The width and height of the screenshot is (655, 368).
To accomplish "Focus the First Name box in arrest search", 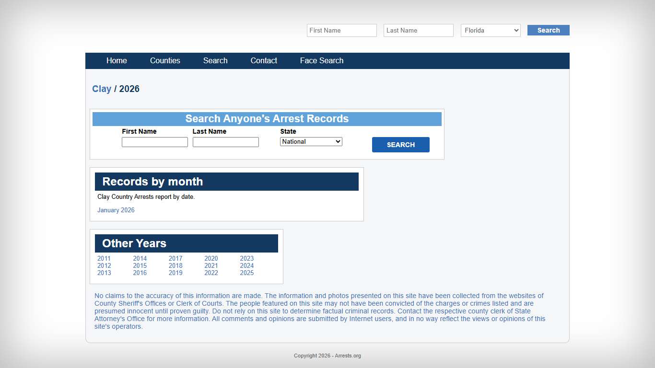I will click(x=154, y=142).
